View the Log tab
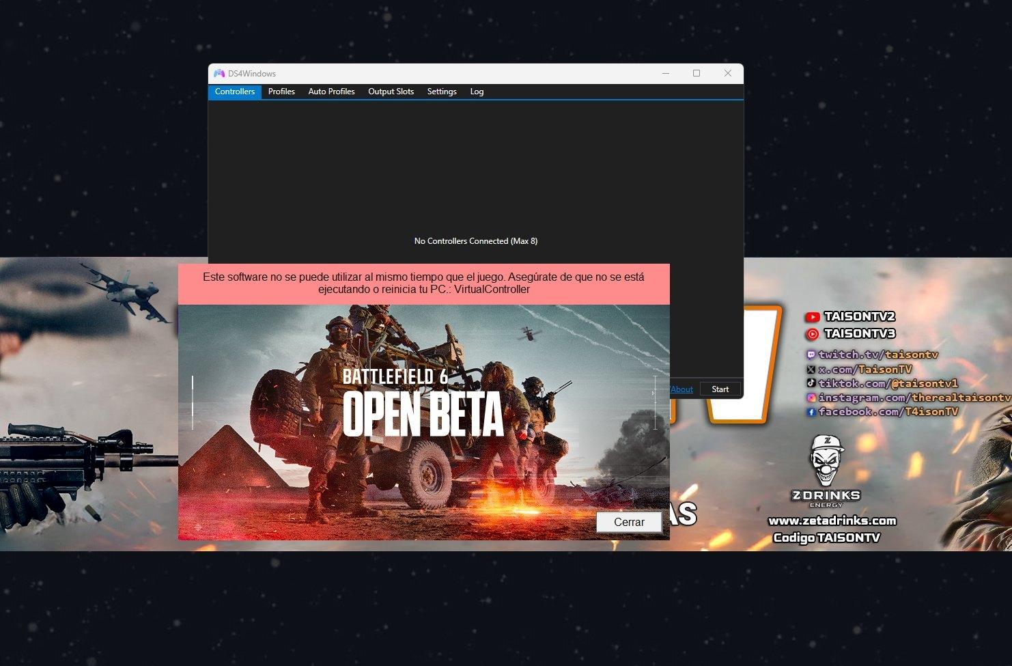The image size is (1012, 666). click(477, 92)
